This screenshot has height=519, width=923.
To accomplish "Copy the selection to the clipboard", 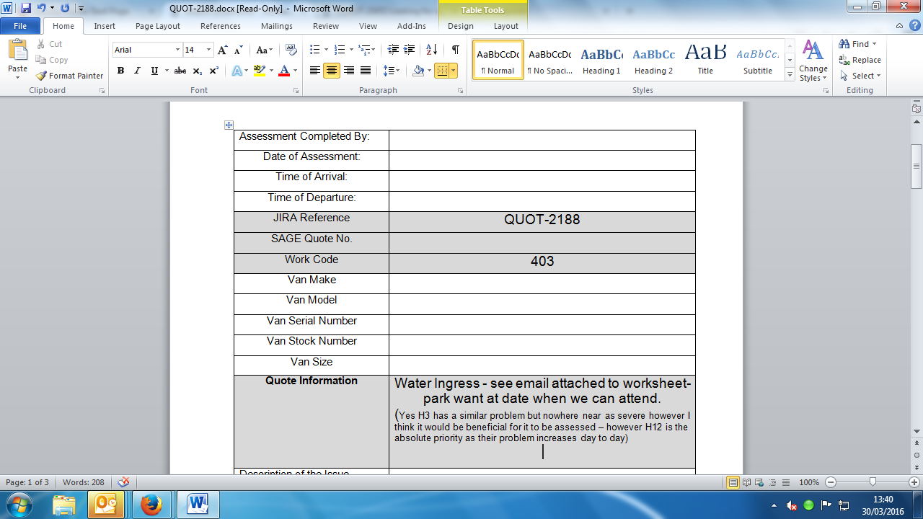I will [x=51, y=60].
